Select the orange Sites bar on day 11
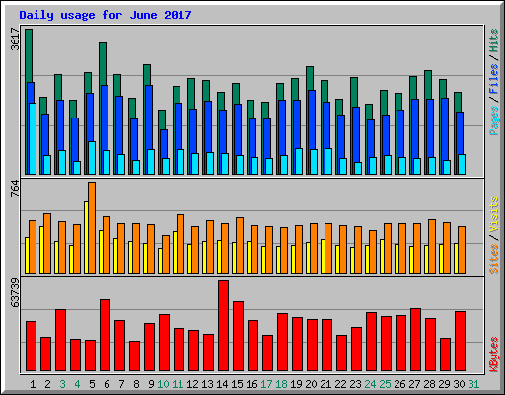Viewport: 505px width, 395px height. click(x=180, y=244)
